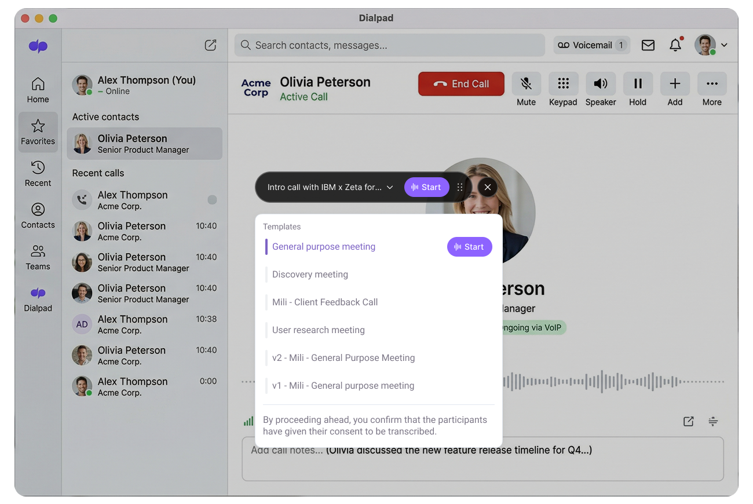Open Voicemail inbox
Viewport: 753px width, 504px height.
[x=591, y=45]
